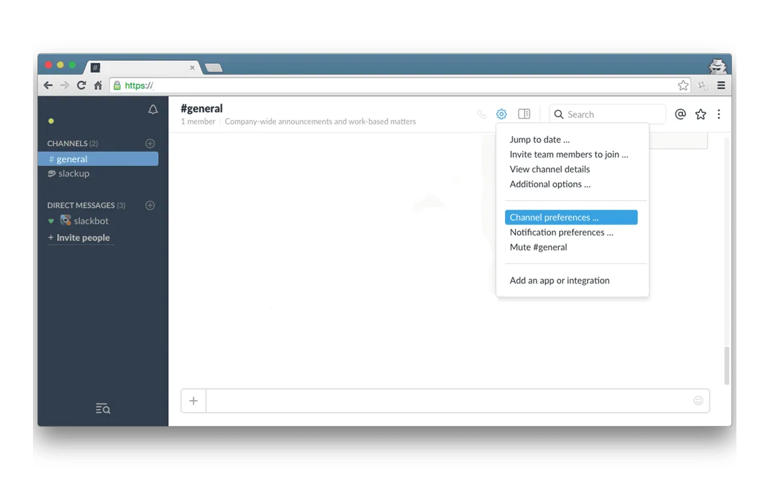The height and width of the screenshot is (479, 767).
Task: Open mentions with the @ icon
Action: pos(680,114)
